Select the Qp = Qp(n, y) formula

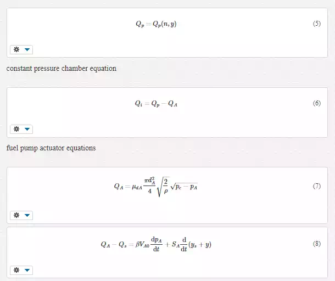coord(156,24)
